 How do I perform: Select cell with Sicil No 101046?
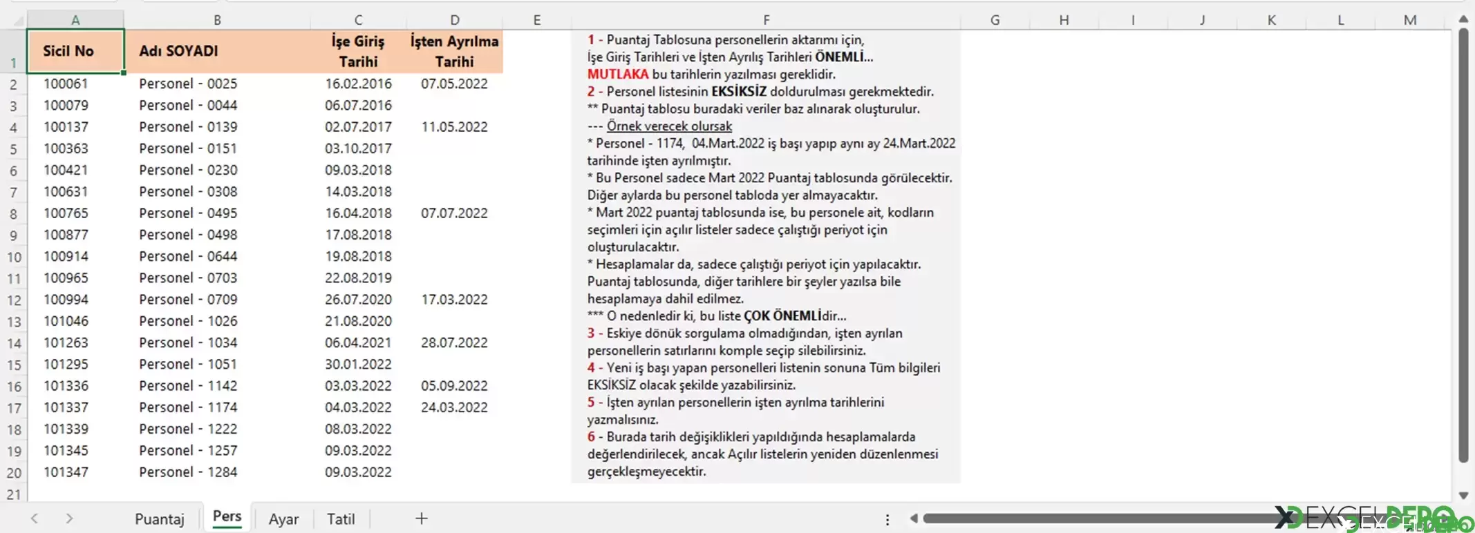pos(75,321)
